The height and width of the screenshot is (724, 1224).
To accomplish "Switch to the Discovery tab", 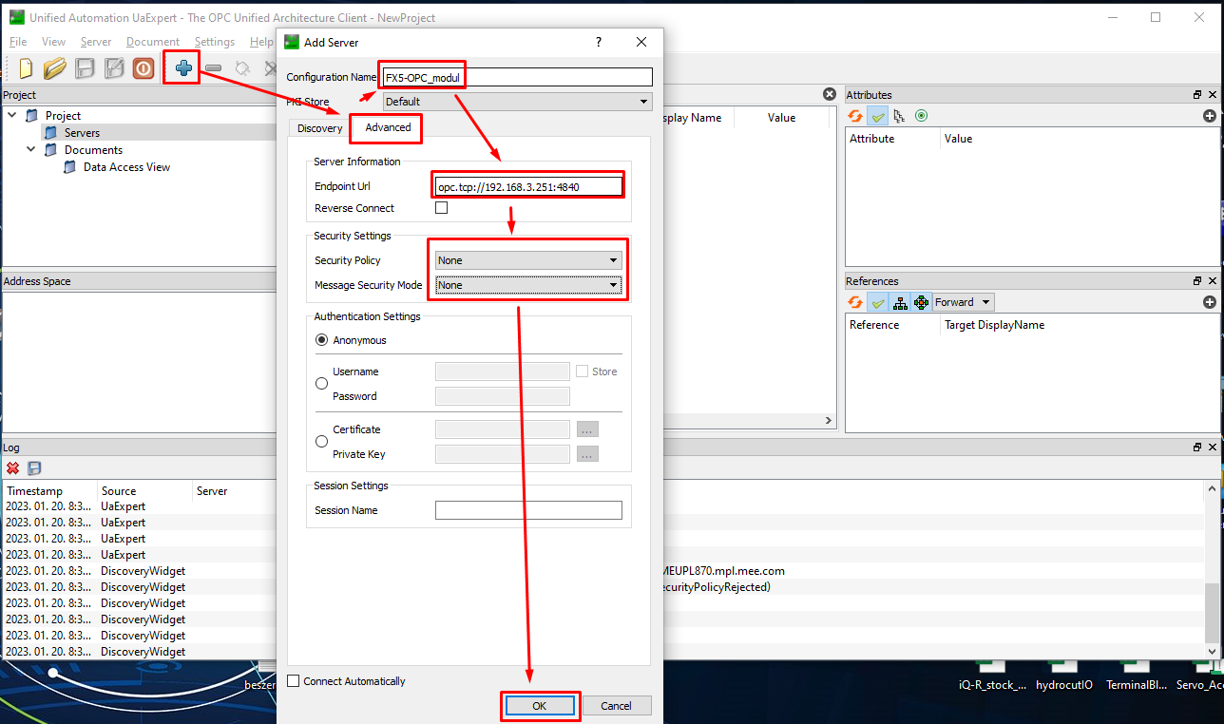I will point(319,128).
